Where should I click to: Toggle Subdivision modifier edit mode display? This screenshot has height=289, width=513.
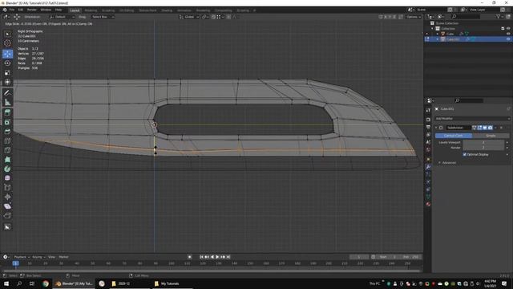479,128
